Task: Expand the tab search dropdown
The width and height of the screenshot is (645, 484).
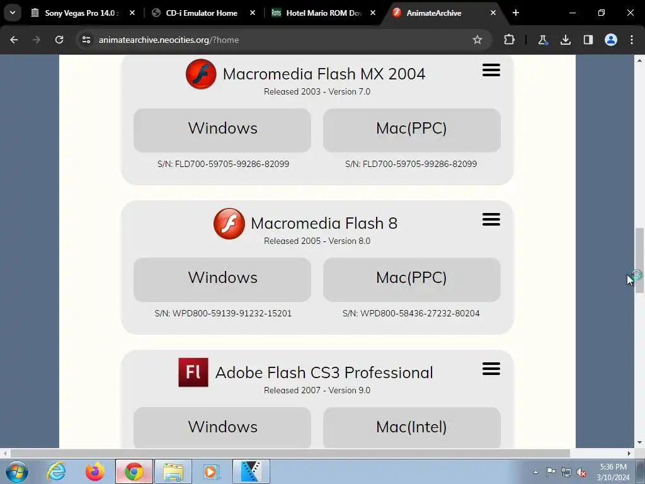Action: pyautogui.click(x=13, y=13)
